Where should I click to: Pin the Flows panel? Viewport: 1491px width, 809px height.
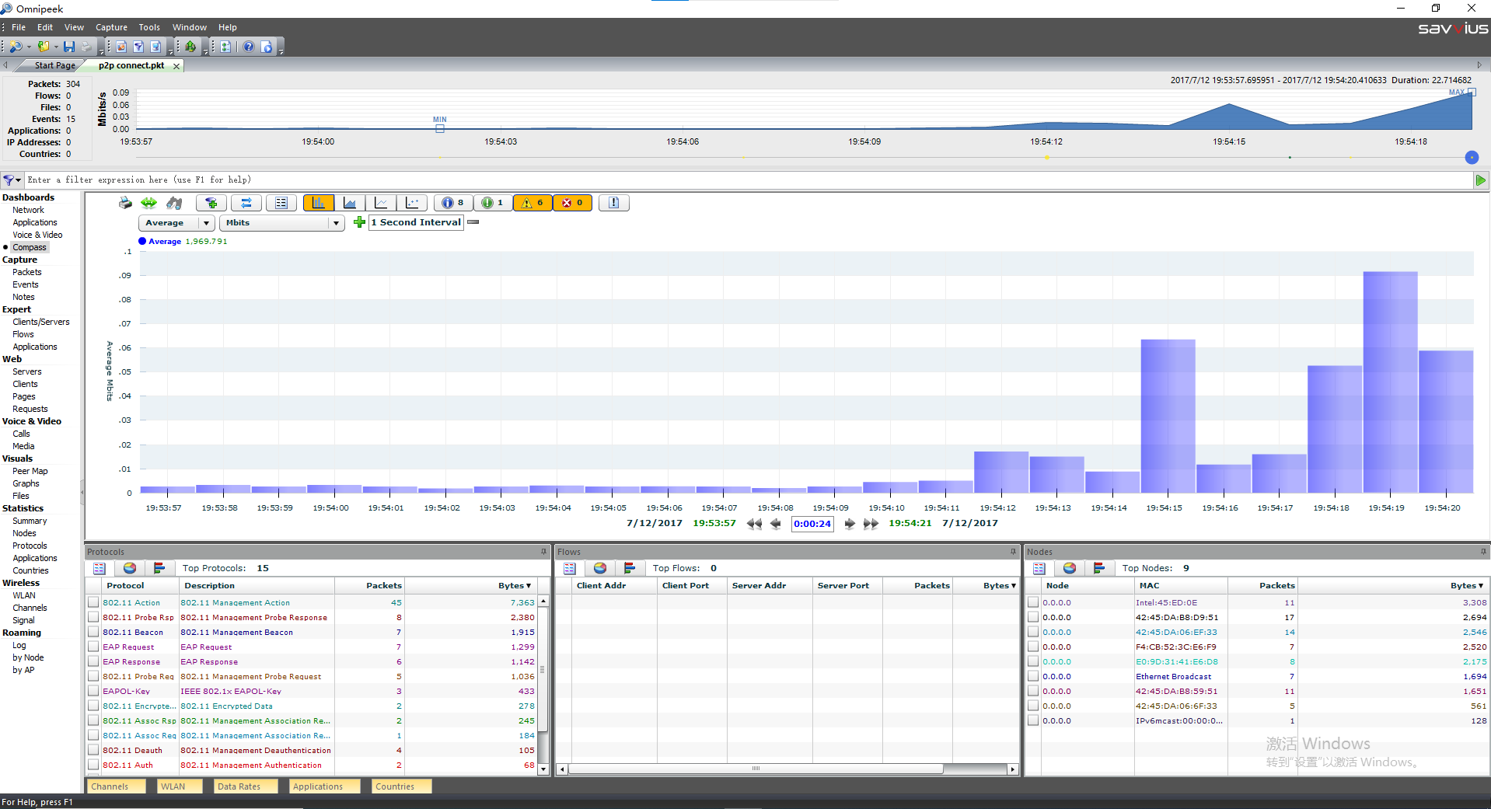point(1013,552)
